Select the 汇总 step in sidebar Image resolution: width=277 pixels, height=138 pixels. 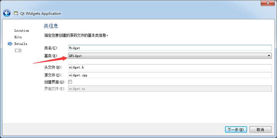18,51
